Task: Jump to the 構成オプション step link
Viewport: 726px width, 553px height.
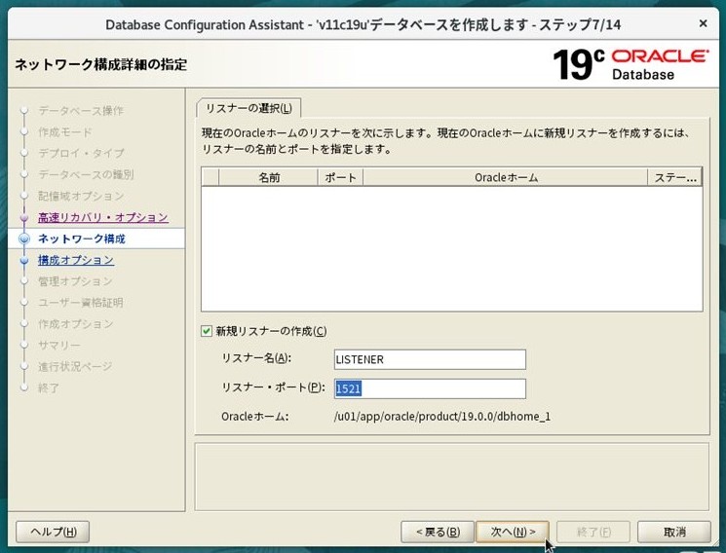Action: [76, 260]
